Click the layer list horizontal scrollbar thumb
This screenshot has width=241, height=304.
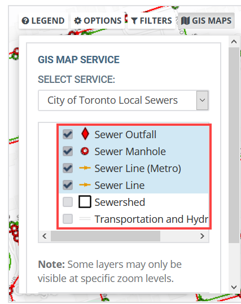106,236
